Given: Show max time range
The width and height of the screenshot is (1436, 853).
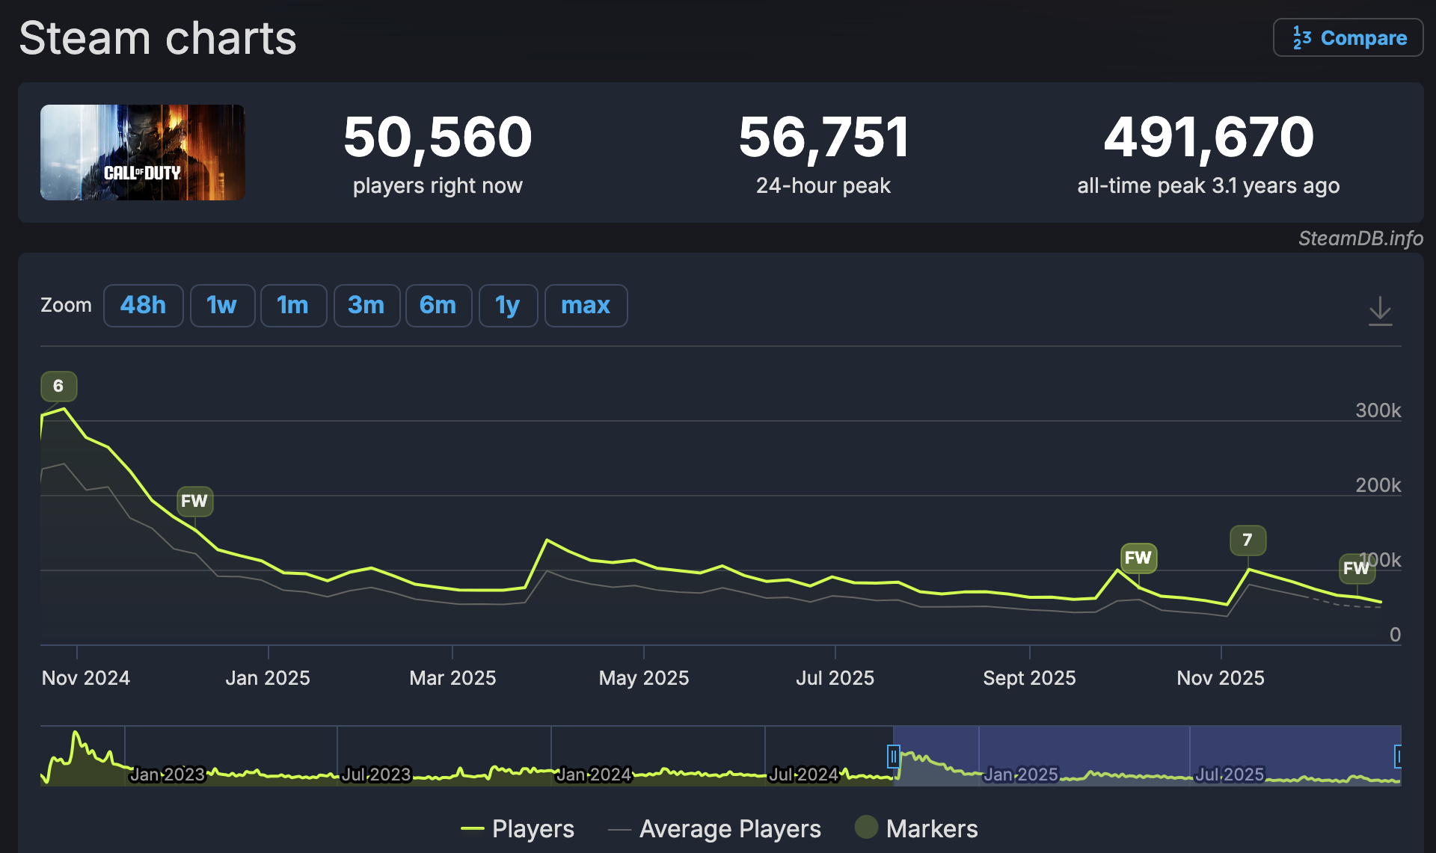Looking at the screenshot, I should click(586, 306).
